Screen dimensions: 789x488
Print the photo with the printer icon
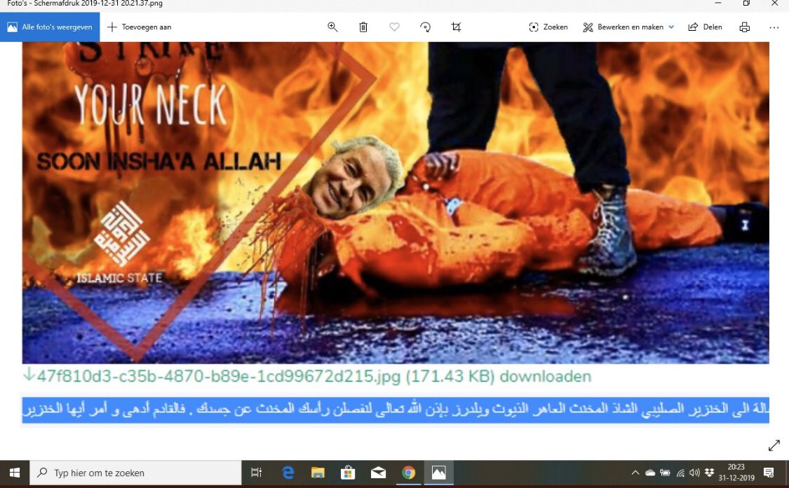point(745,27)
